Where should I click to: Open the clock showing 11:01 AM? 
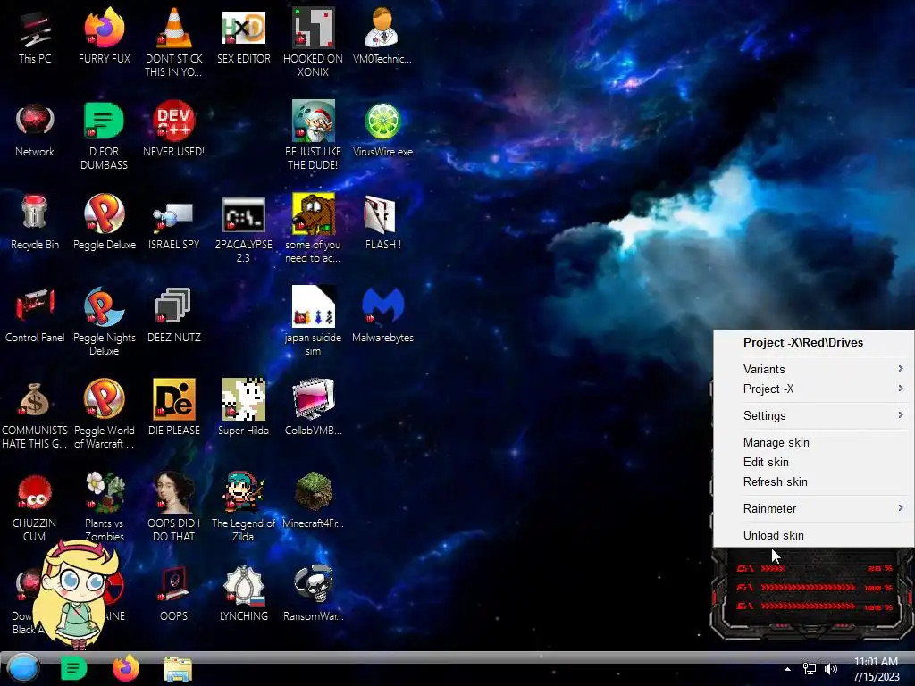point(876,669)
